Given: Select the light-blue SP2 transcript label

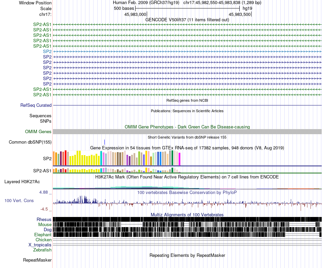Looking at the screenshot, I should pos(47,52).
